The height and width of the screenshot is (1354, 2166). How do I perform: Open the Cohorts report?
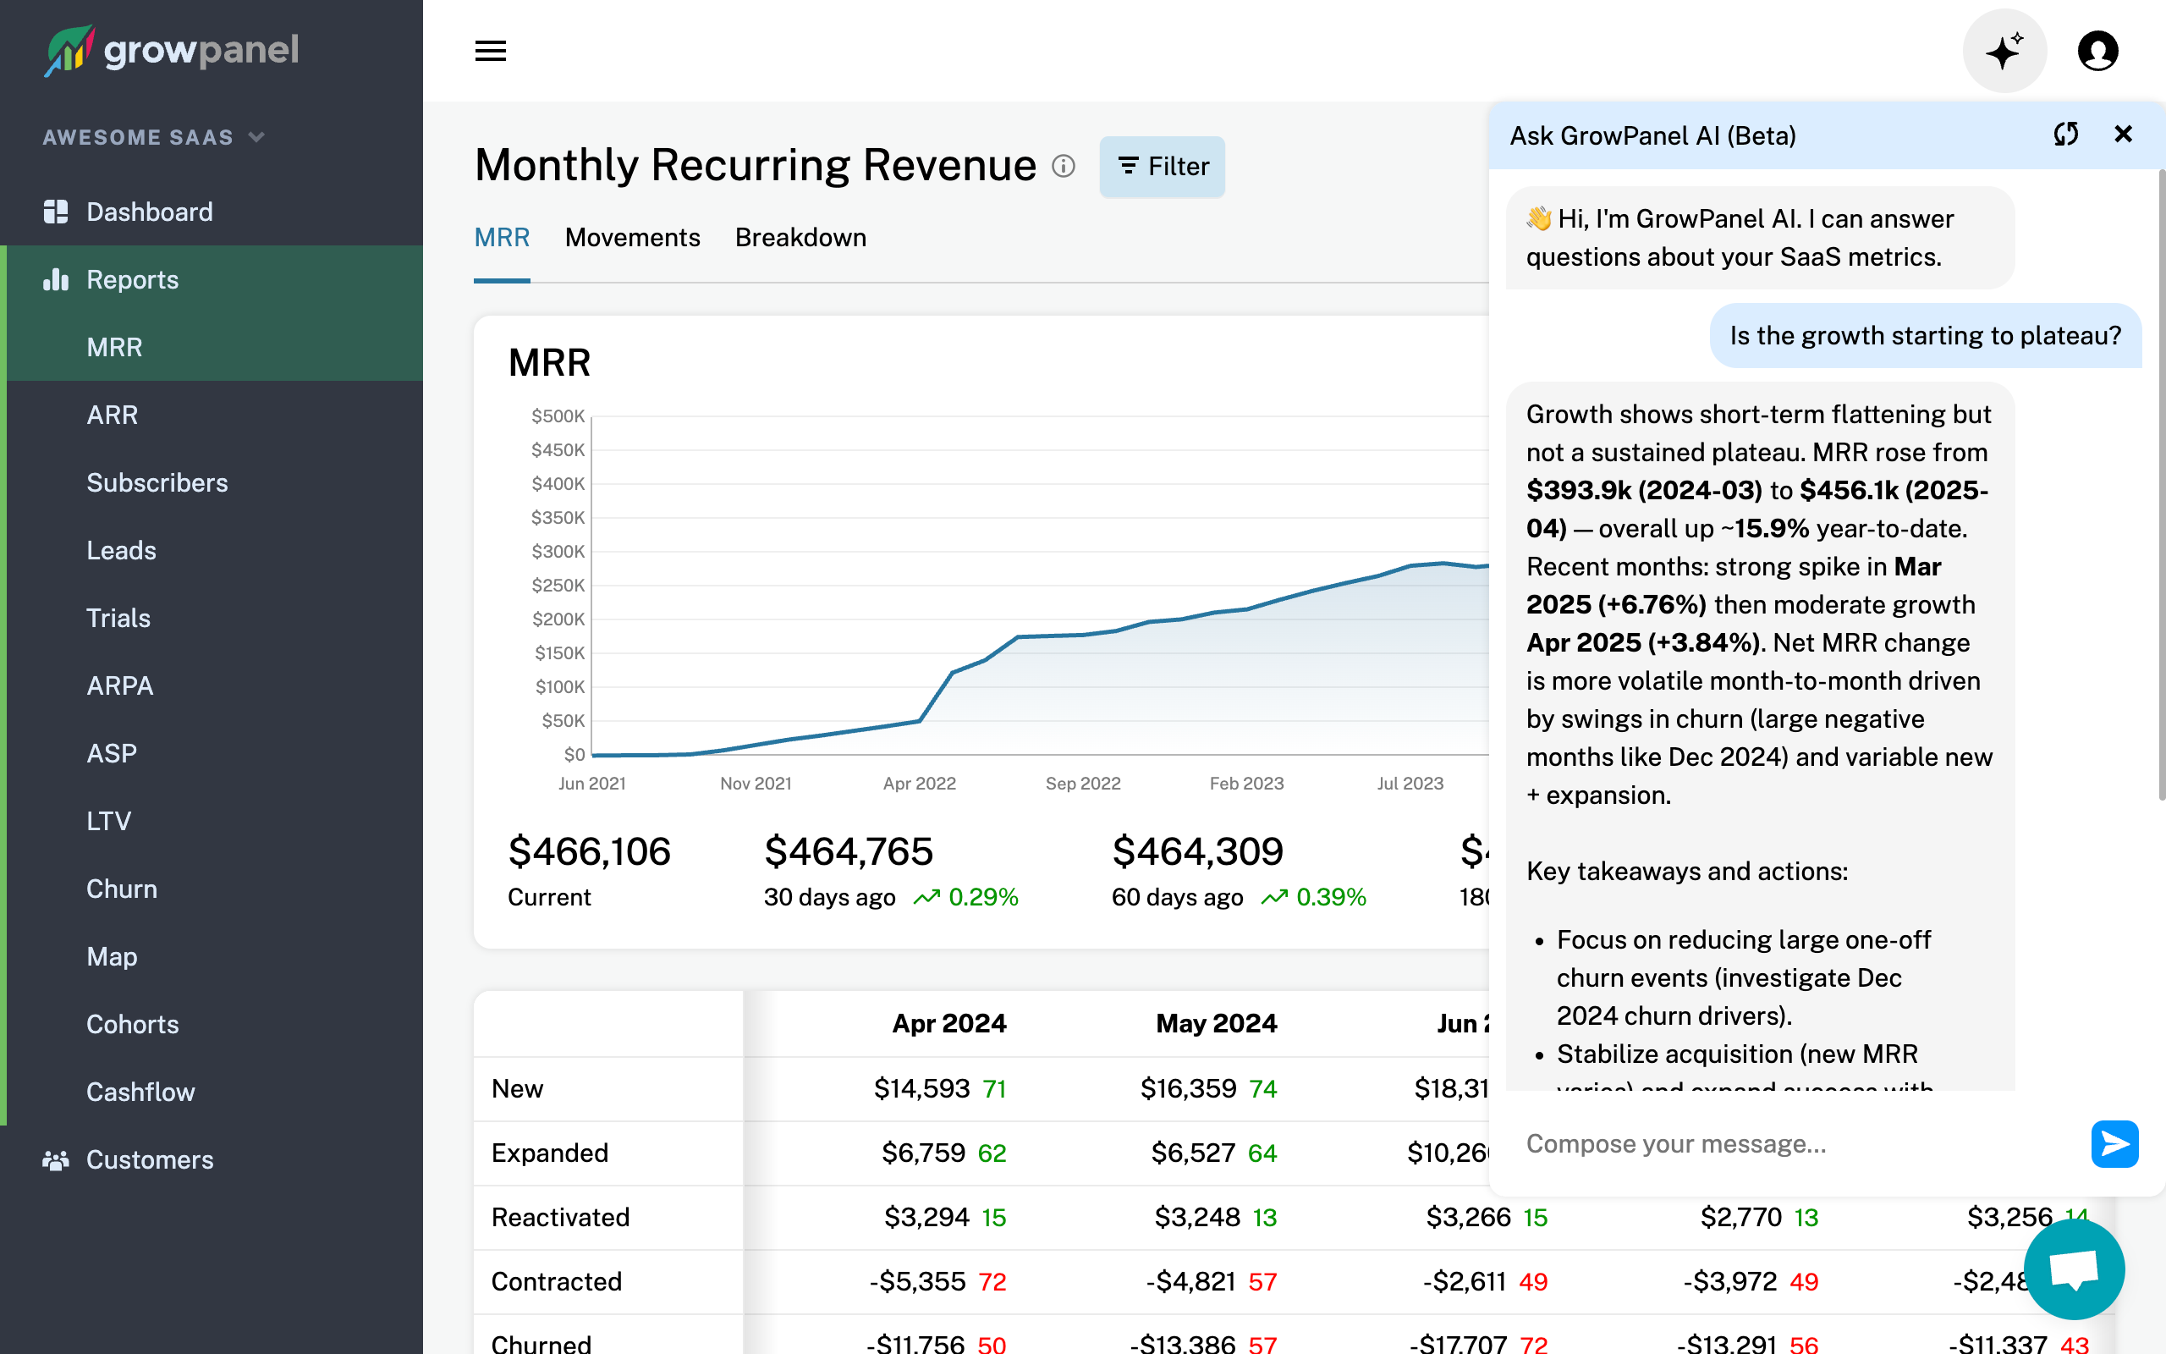pyautogui.click(x=133, y=1024)
